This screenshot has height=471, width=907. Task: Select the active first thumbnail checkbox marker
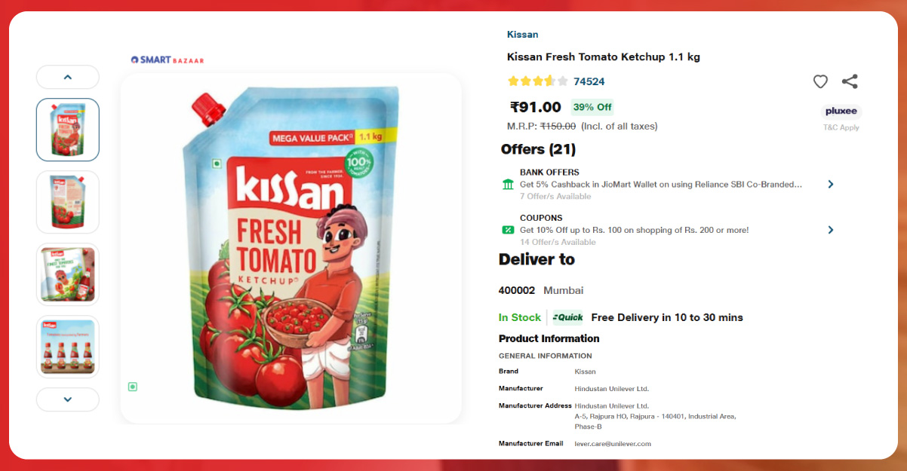tap(68, 130)
